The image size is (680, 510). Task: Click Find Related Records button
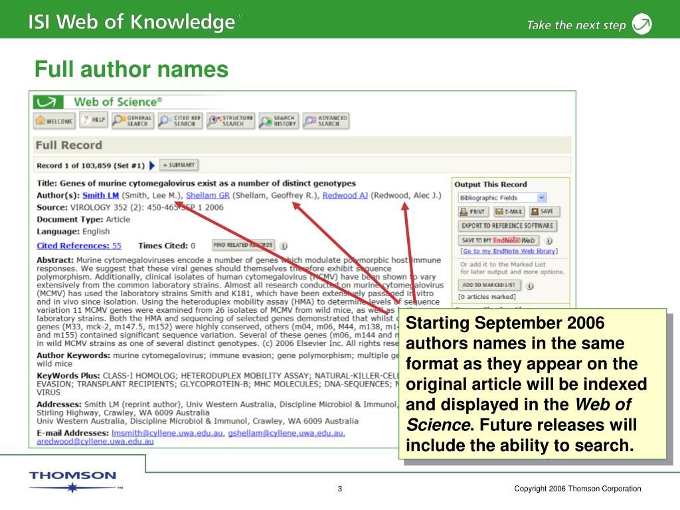pyautogui.click(x=243, y=245)
